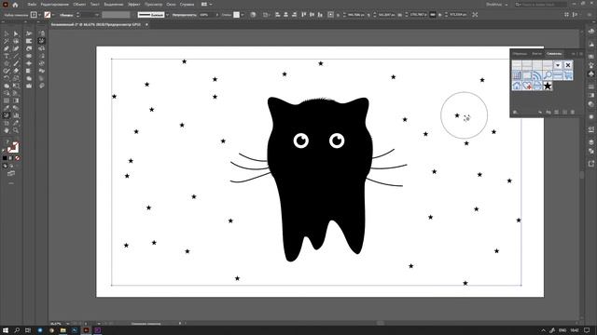Image resolution: width=597 pixels, height=335 pixels.
Task: Select the Type tool
Action: tap(7, 56)
